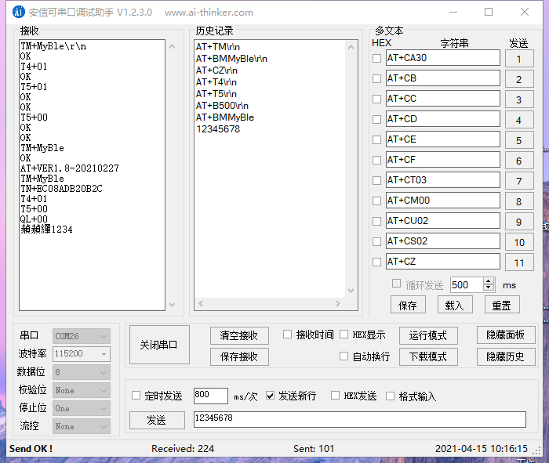
Task: Select AT+TM\r\n history entry
Action: tap(218, 47)
